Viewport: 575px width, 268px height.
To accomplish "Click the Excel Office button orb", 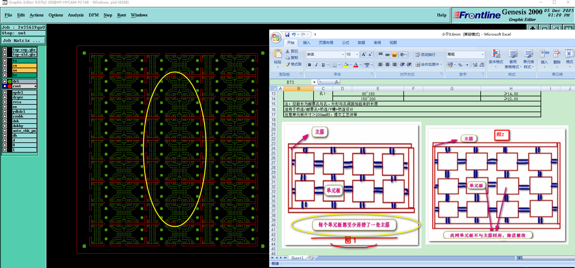I will click(276, 38).
